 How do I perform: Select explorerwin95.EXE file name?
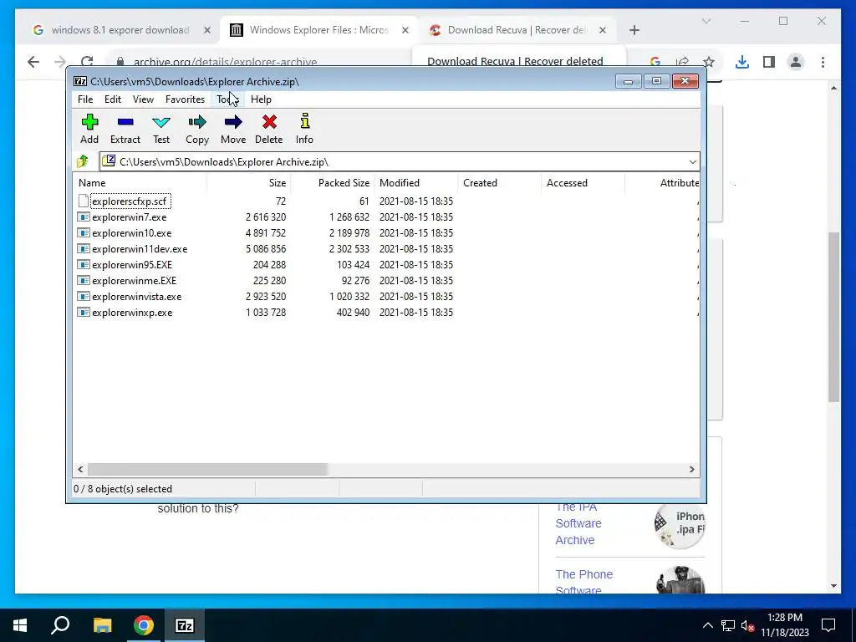(131, 265)
